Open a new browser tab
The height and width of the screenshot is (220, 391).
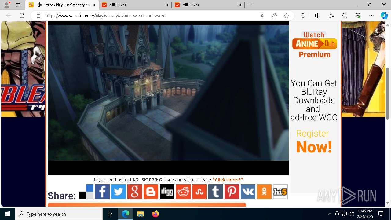click(250, 5)
